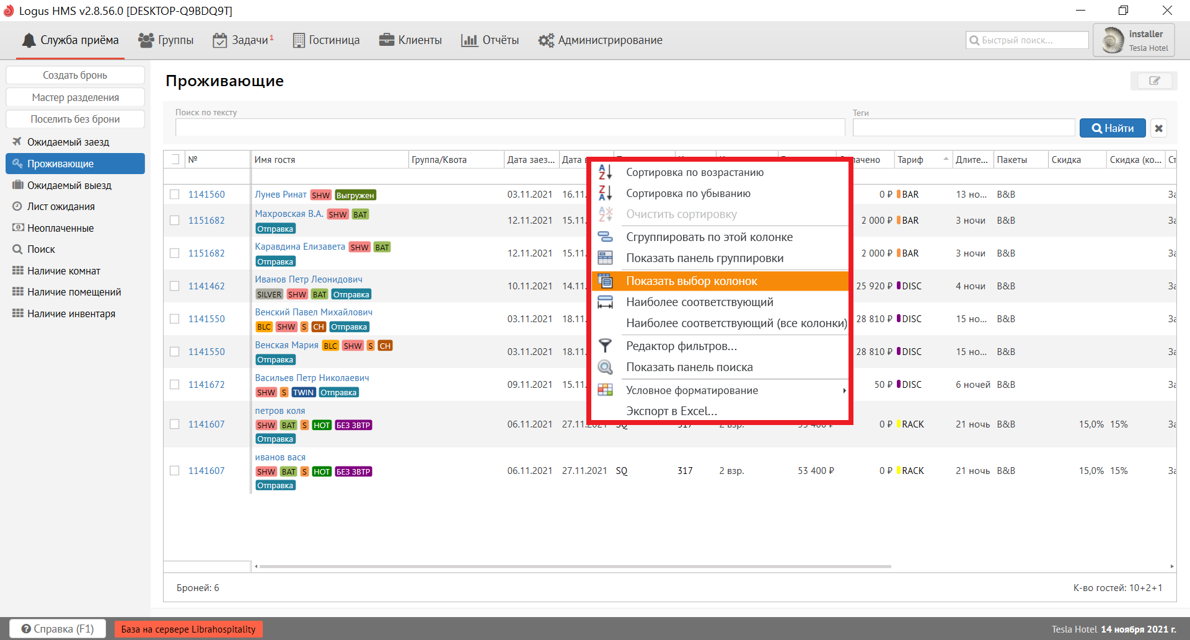Open the installer Tesla Hotel user menu

click(1134, 41)
